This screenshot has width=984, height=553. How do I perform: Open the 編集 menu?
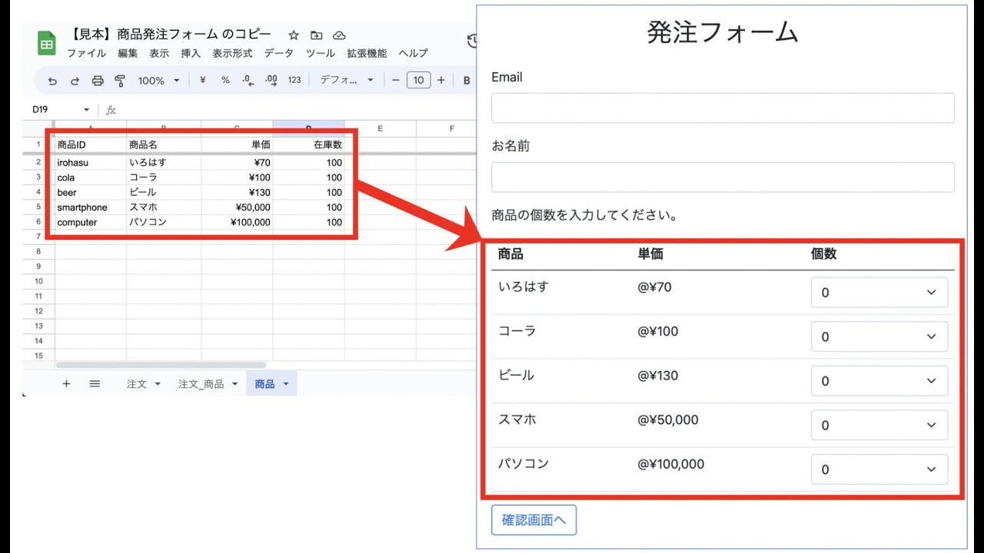[x=128, y=53]
